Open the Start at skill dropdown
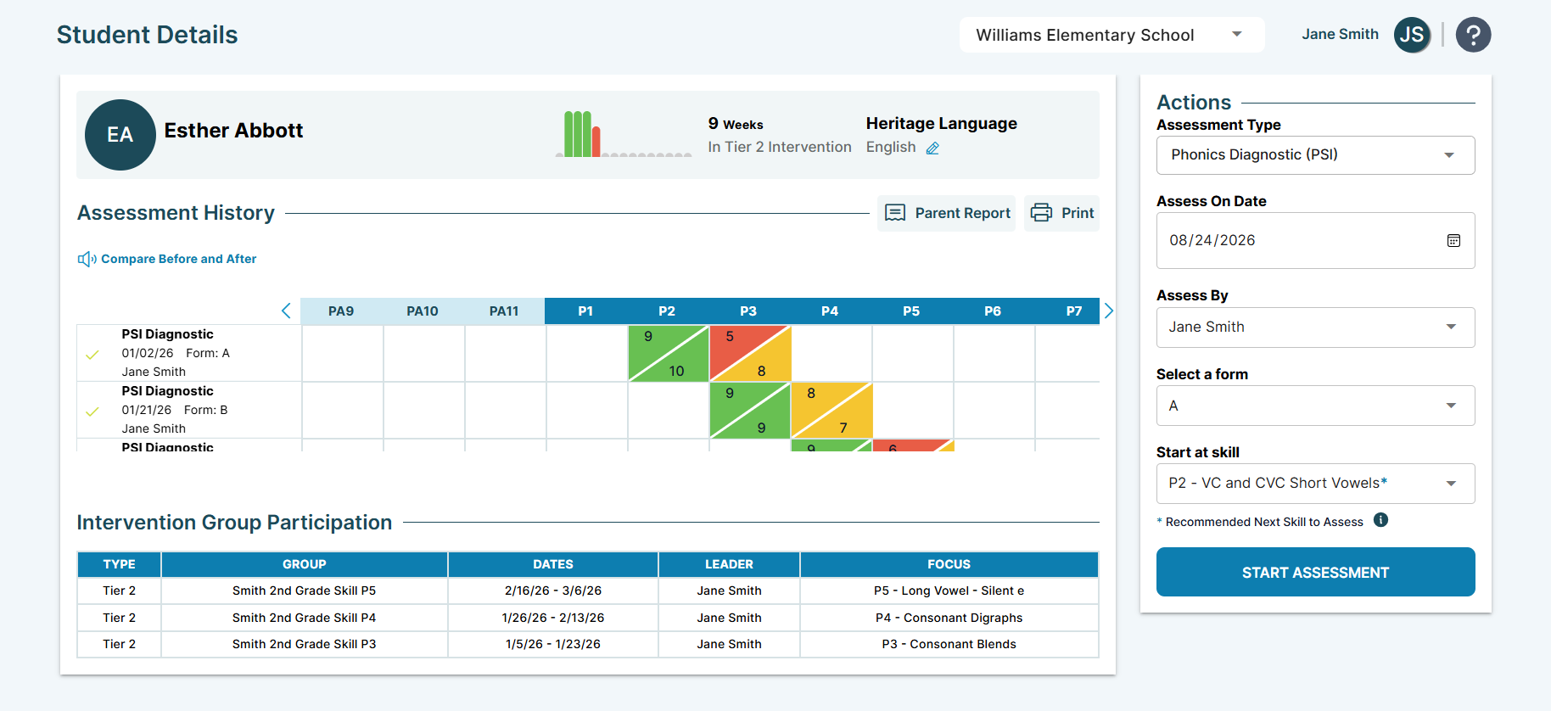 pos(1315,484)
